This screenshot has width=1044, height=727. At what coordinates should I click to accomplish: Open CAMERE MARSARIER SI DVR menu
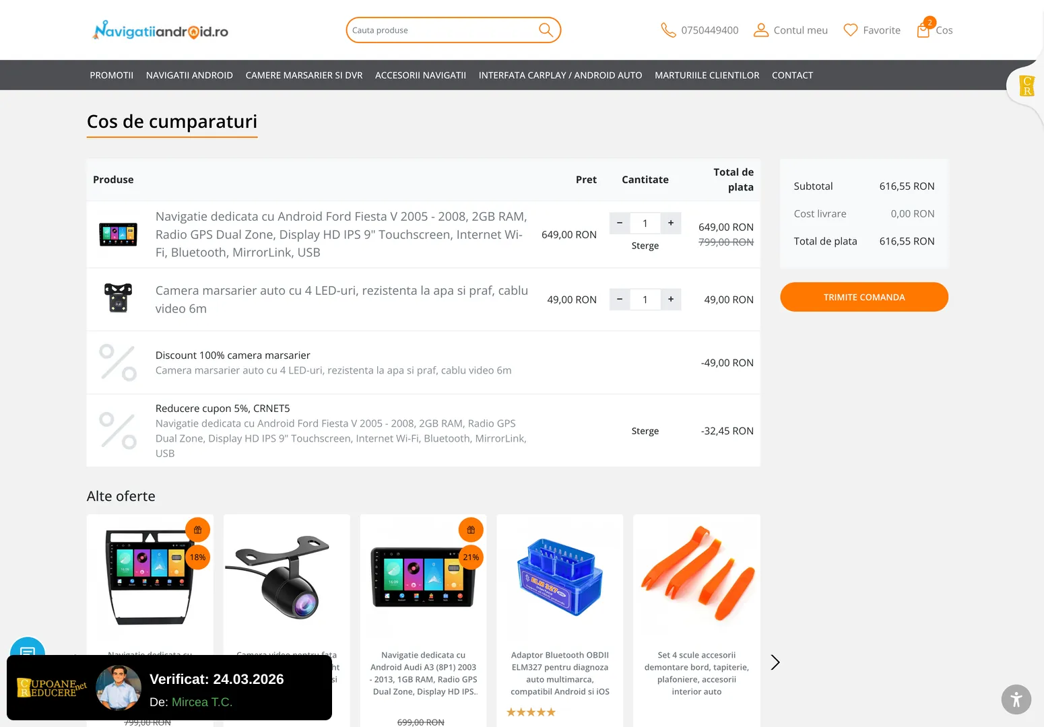tap(304, 75)
